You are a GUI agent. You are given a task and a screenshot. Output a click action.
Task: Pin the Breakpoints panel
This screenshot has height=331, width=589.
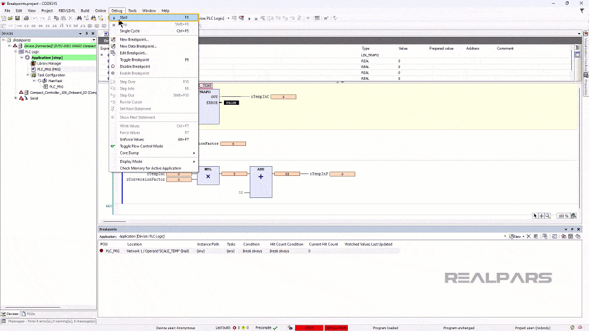pos(572,229)
